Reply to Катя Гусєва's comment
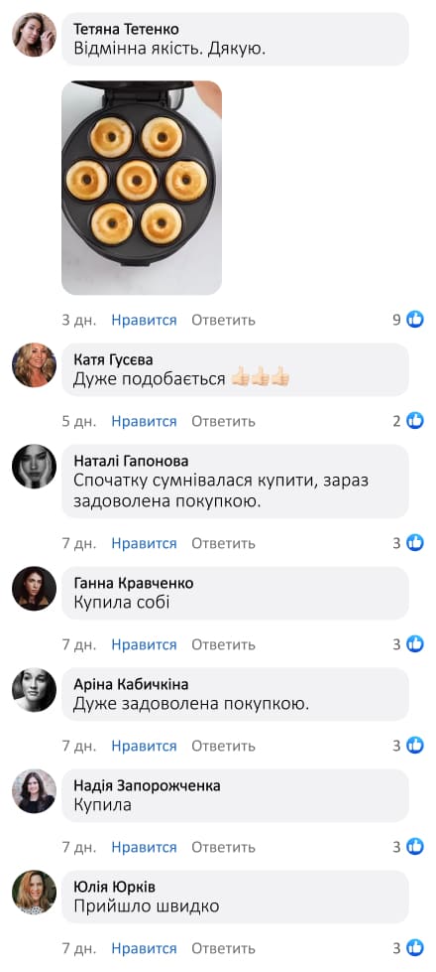The image size is (436, 972). tap(223, 422)
